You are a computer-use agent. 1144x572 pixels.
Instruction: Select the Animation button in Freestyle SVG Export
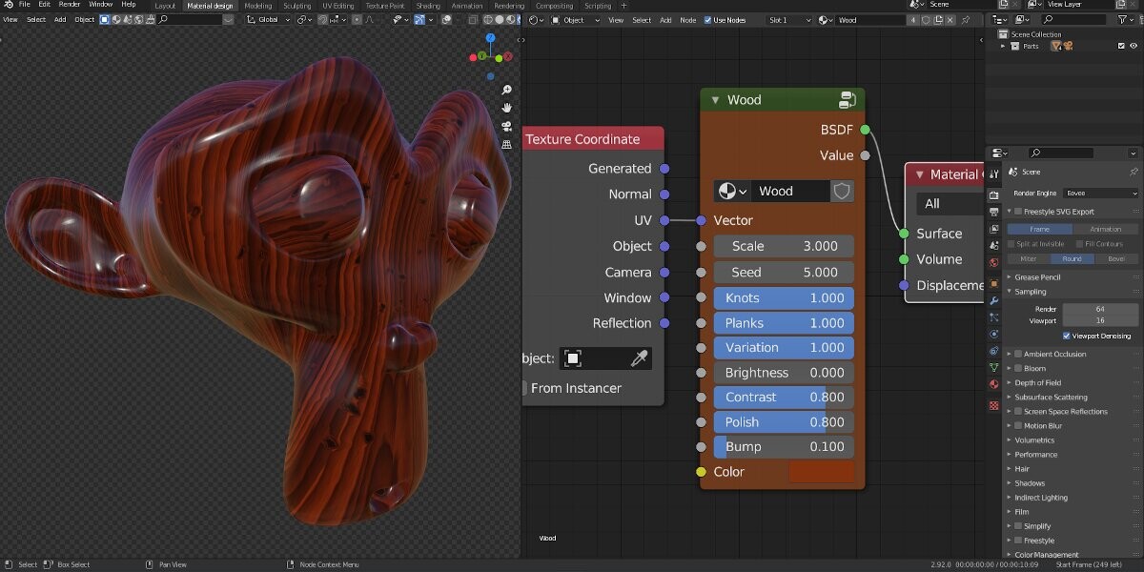click(x=1106, y=229)
